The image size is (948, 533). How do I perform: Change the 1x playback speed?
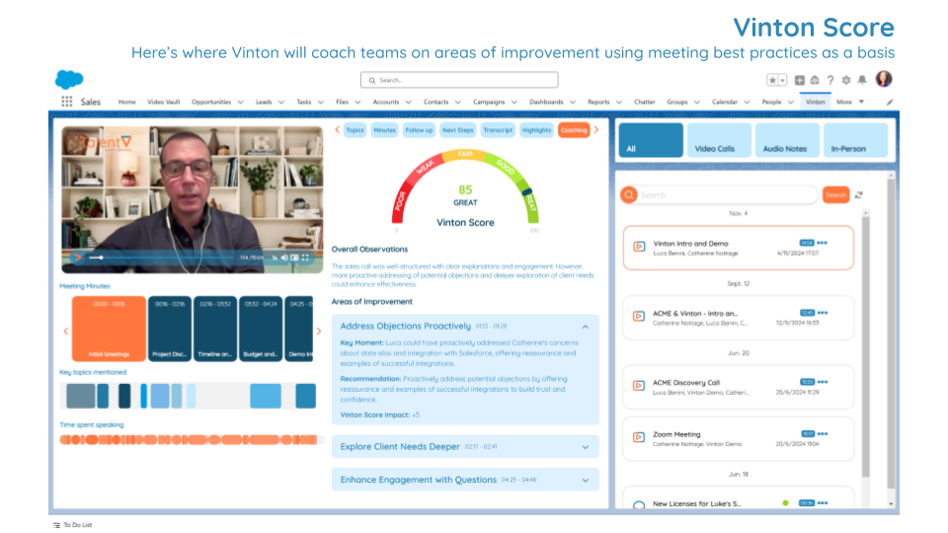tap(275, 258)
